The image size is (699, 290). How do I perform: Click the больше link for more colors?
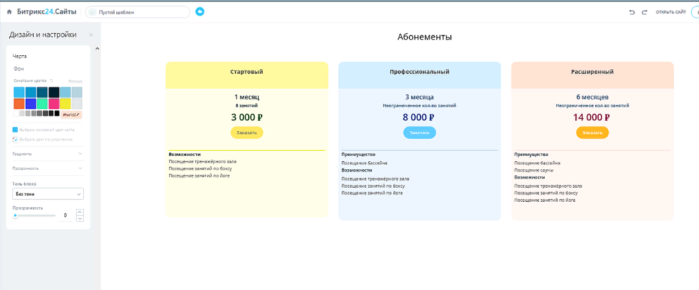pos(75,81)
